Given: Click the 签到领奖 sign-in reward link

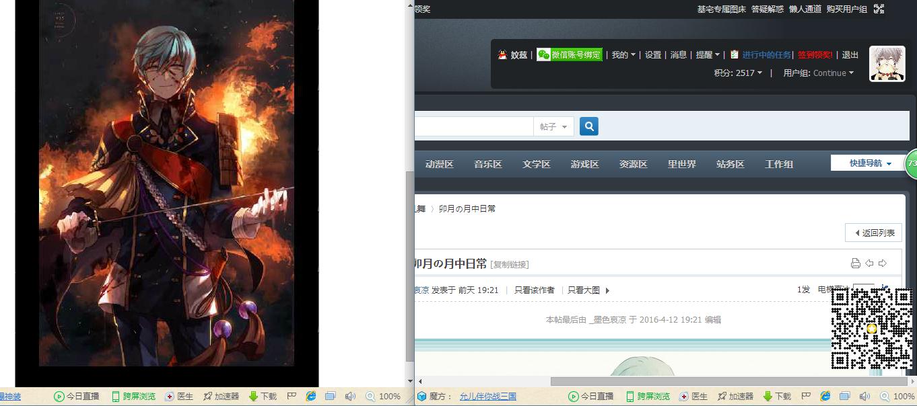Looking at the screenshot, I should (x=815, y=55).
